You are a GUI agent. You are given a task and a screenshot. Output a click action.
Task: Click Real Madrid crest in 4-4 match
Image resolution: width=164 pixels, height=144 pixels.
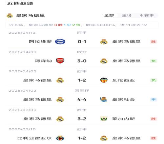click(x=60, y=99)
